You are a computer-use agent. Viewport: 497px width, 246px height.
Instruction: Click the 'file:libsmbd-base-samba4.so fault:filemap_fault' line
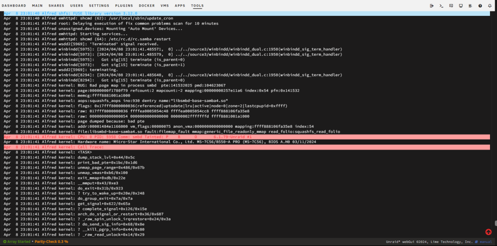(172, 132)
